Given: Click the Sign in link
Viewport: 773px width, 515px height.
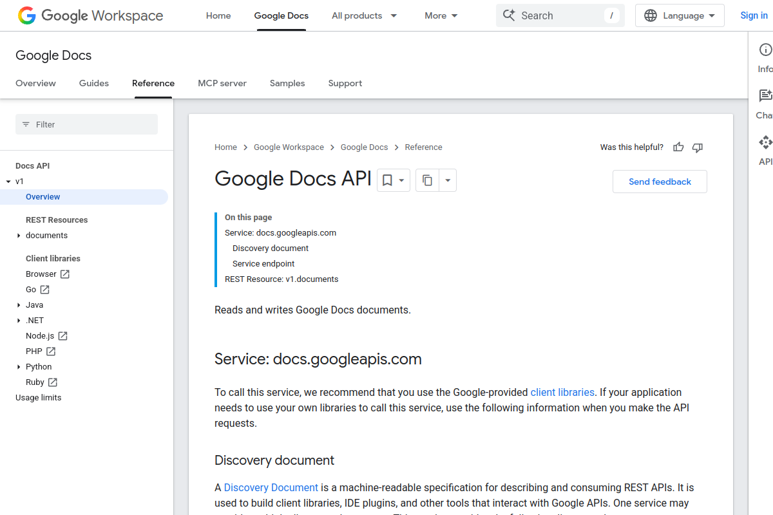Looking at the screenshot, I should pyautogui.click(x=754, y=15).
